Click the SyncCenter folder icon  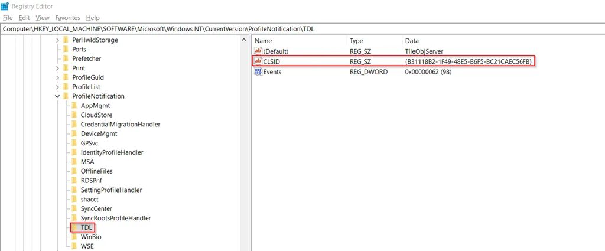[x=74, y=208]
